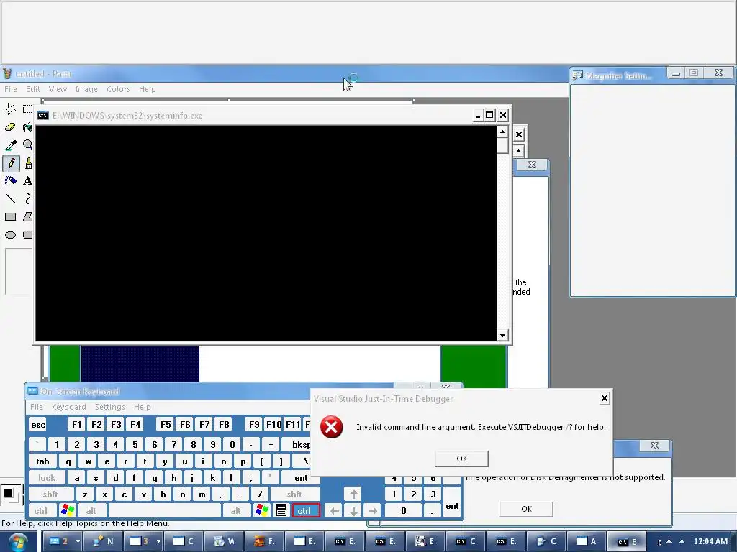Click the up arrow key on On-Screen Keyboard
The height and width of the screenshot is (552, 737).
353,494
